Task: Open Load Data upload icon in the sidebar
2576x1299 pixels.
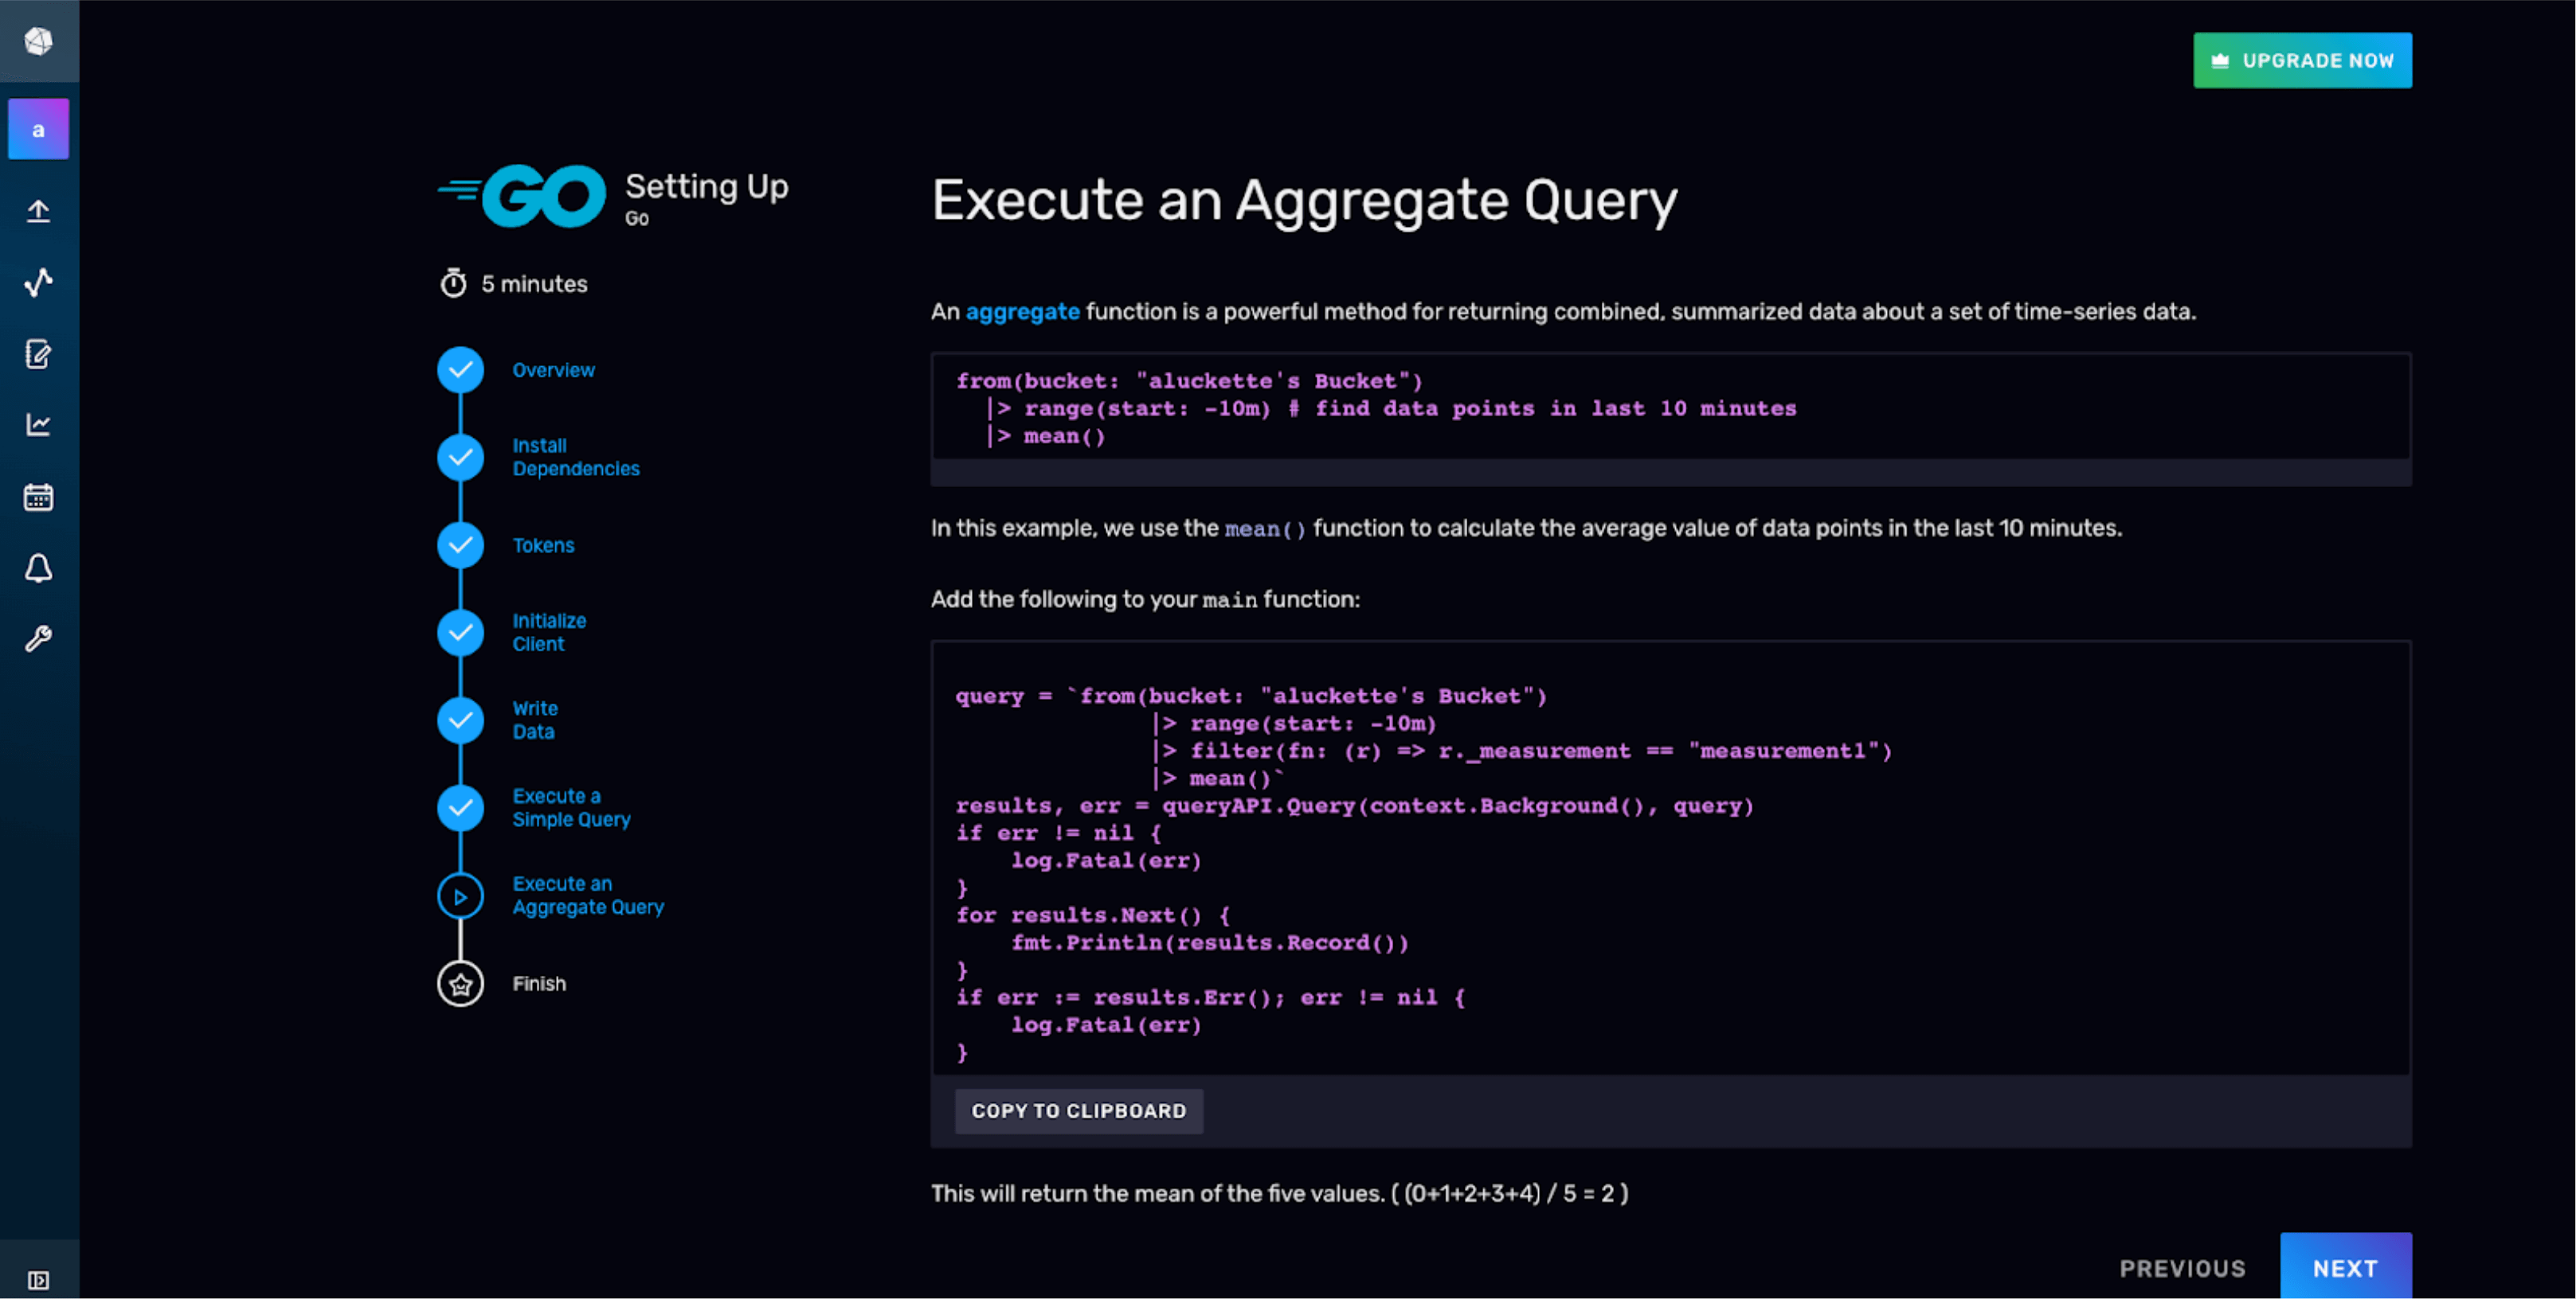Action: click(x=38, y=211)
